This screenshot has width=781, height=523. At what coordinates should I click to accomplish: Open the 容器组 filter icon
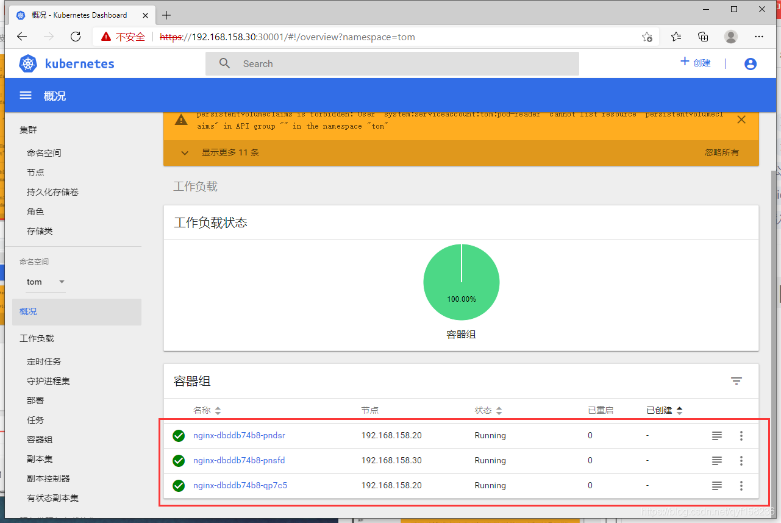pos(736,381)
